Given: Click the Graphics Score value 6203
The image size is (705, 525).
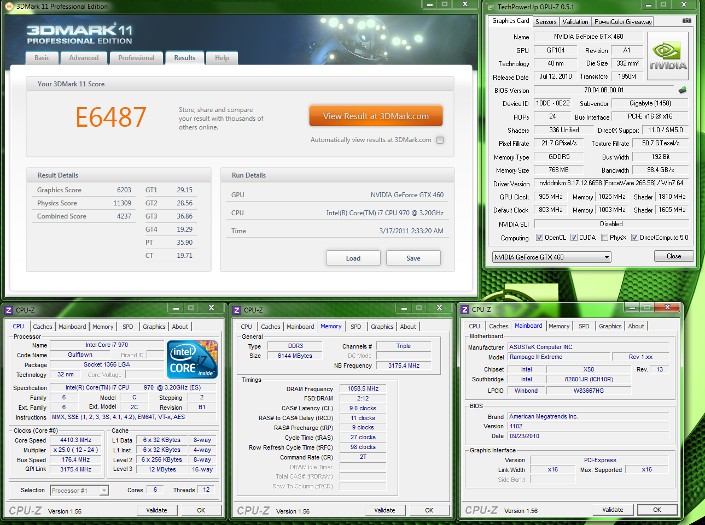Looking at the screenshot, I should pos(124,190).
